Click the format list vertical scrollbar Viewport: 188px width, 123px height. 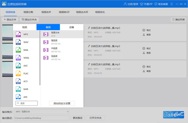point(40,58)
